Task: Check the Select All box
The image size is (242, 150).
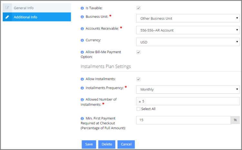Action: tap(138, 109)
